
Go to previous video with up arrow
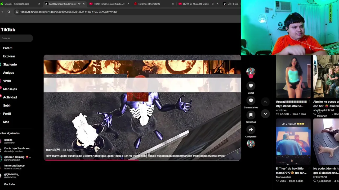coord(265,102)
